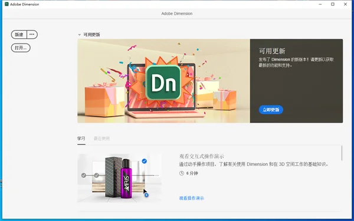Image resolution: width=354 pixels, height=221 pixels.
Task: Click the 可用更新 section header label
Action: pyautogui.click(x=91, y=35)
